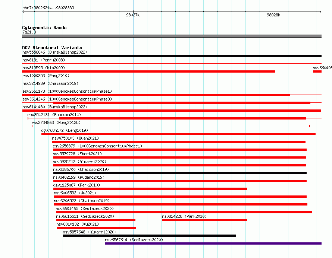332x258 pixels.
Task: Click the red bar under nsv6010132
Action: [x=96, y=228]
